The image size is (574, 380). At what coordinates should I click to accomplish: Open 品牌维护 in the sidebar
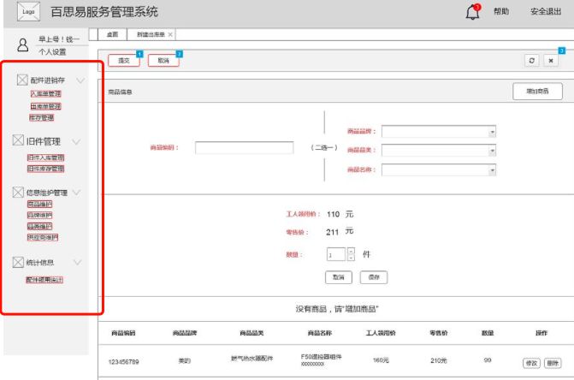tap(40, 215)
